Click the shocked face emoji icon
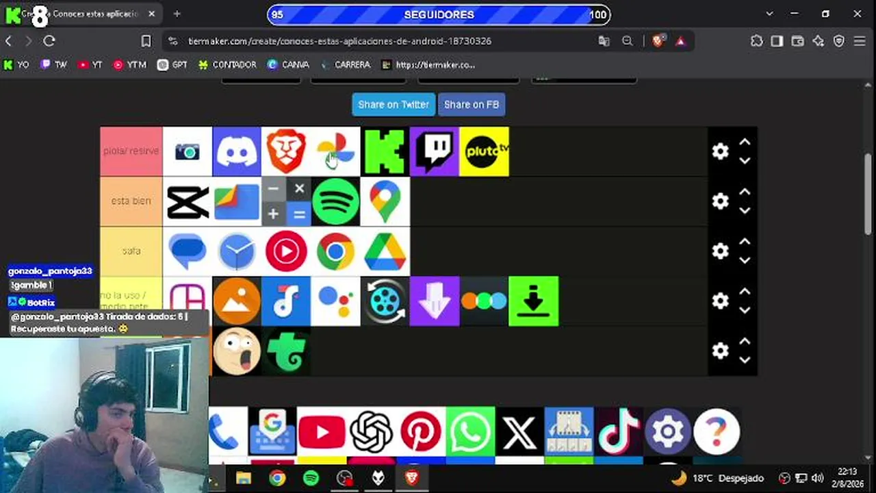The image size is (876, 493). point(237,351)
